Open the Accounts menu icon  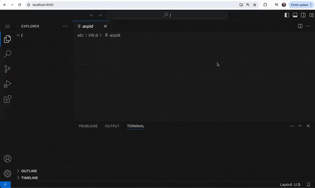pos(7,159)
